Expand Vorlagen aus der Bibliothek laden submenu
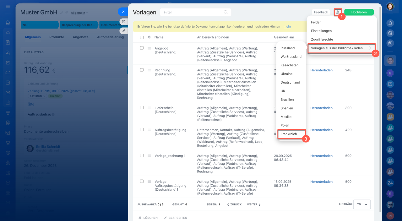 pyautogui.click(x=341, y=48)
